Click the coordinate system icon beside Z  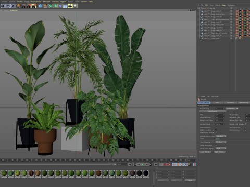point(18,6)
